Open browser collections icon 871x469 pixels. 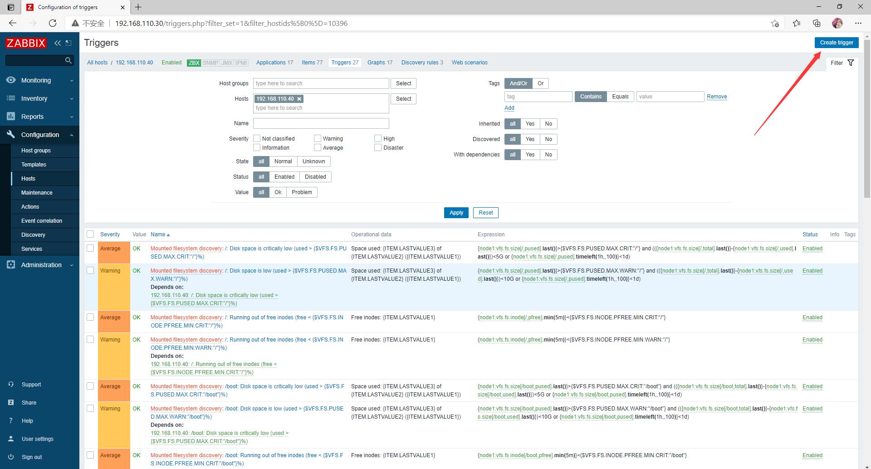coord(817,23)
